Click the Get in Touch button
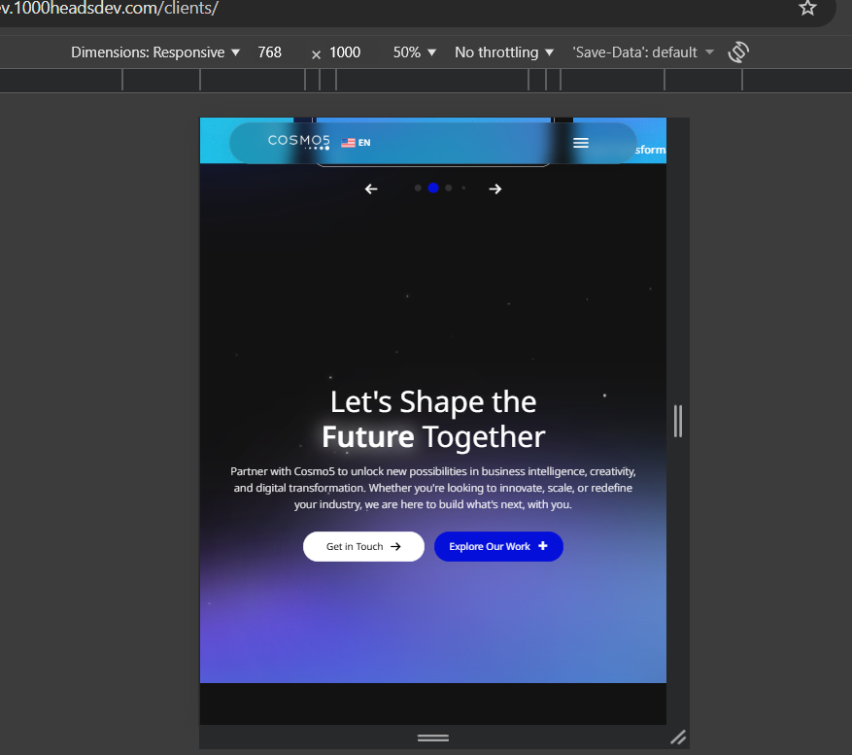852x755 pixels. click(x=363, y=546)
